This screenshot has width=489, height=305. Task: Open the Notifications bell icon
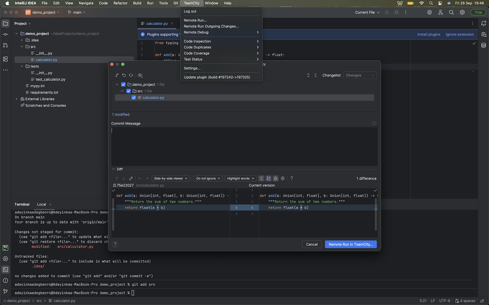pos(483,23)
